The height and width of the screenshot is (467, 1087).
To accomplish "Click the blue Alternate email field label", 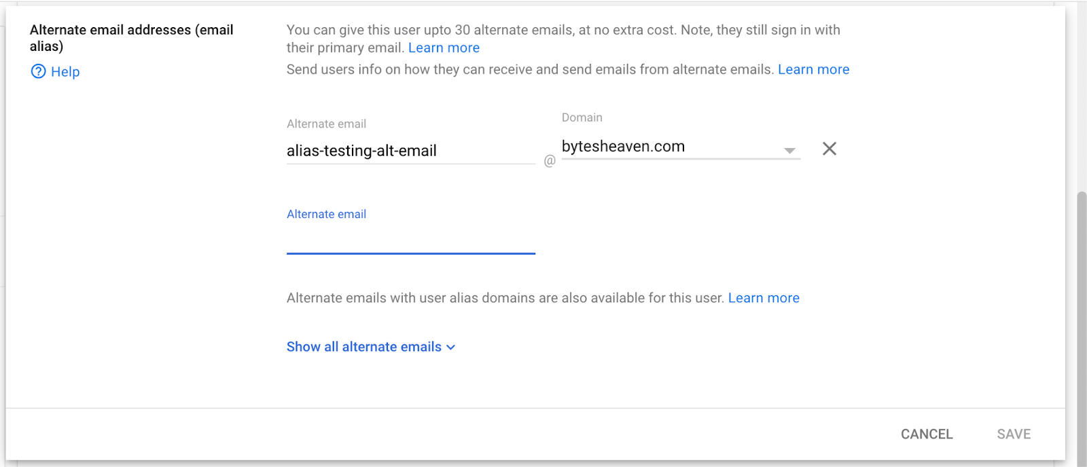I will point(326,214).
